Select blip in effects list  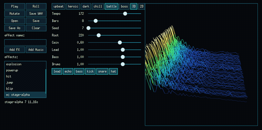pyautogui.click(x=25, y=88)
